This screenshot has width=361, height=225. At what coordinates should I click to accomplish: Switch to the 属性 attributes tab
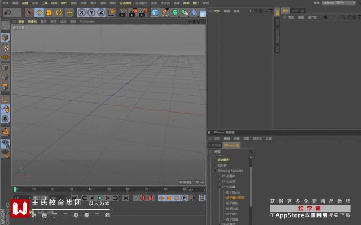click(x=285, y=11)
